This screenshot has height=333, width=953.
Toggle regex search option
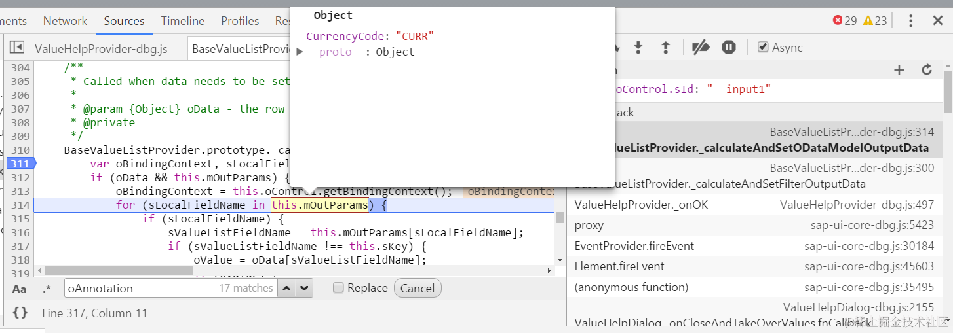click(47, 289)
